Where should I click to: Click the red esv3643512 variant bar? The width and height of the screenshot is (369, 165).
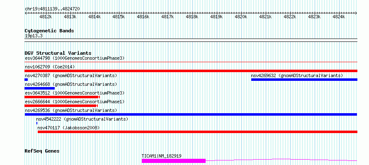(62, 97)
